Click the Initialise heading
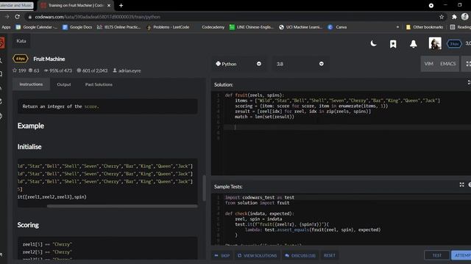 tap(29, 147)
